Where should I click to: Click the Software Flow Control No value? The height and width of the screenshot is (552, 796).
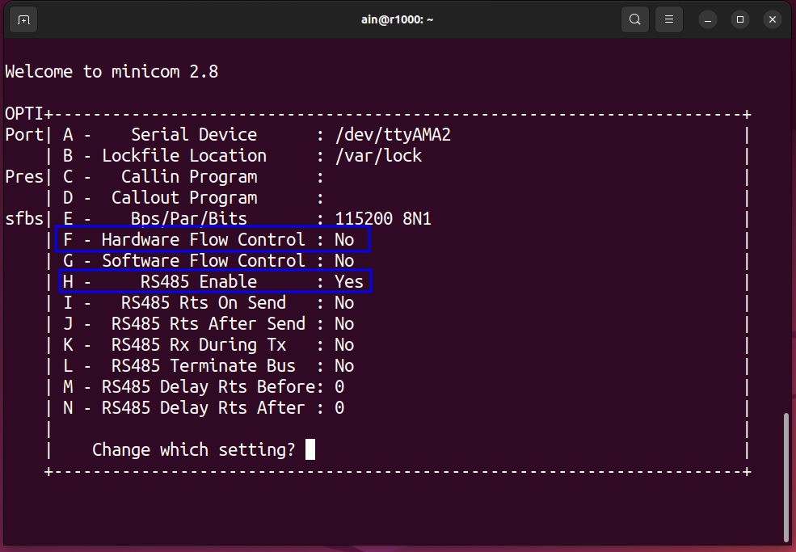[344, 260]
